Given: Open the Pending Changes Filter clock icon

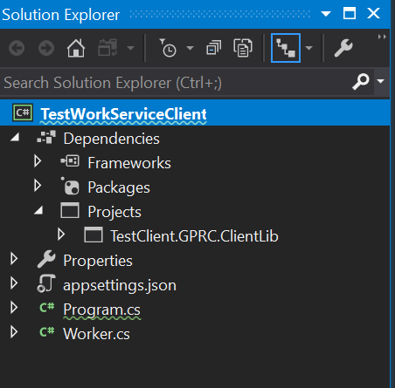Looking at the screenshot, I should tap(168, 48).
